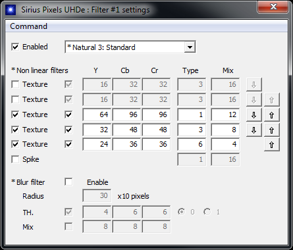Click the first blur Mix field showing 8

coord(97,226)
